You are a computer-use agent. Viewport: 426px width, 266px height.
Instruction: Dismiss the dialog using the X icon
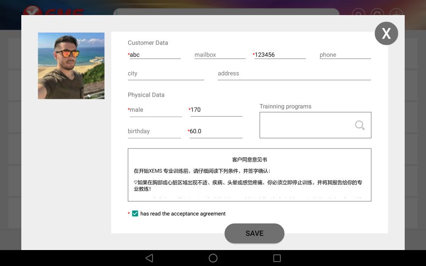386,33
